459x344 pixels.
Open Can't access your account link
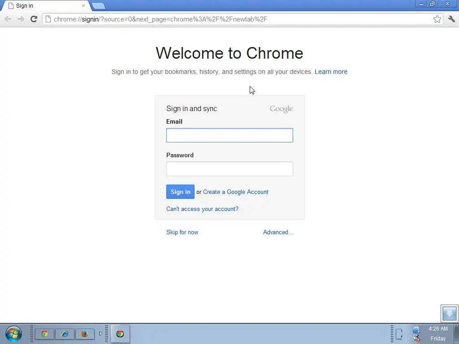coord(202,209)
